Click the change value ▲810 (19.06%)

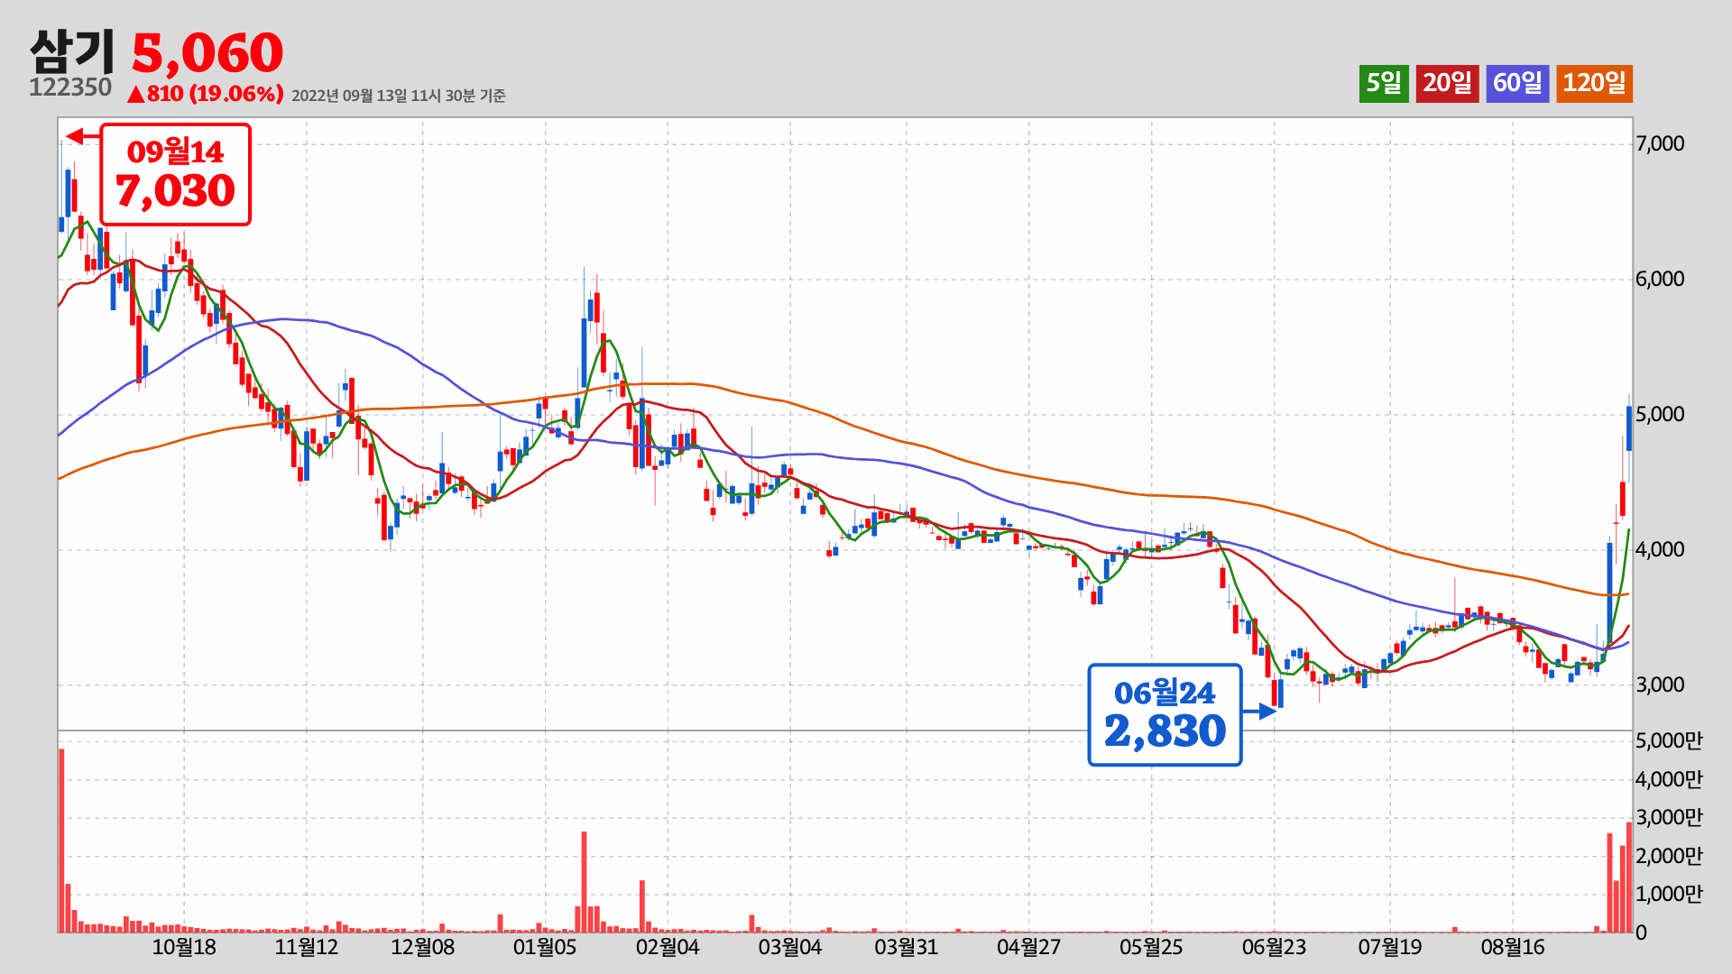tap(205, 94)
